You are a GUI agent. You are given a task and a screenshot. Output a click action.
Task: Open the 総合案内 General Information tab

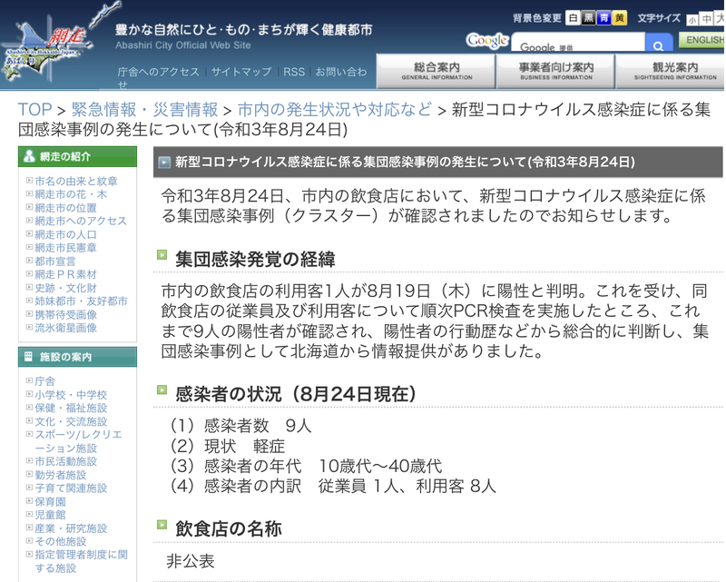[x=435, y=71]
